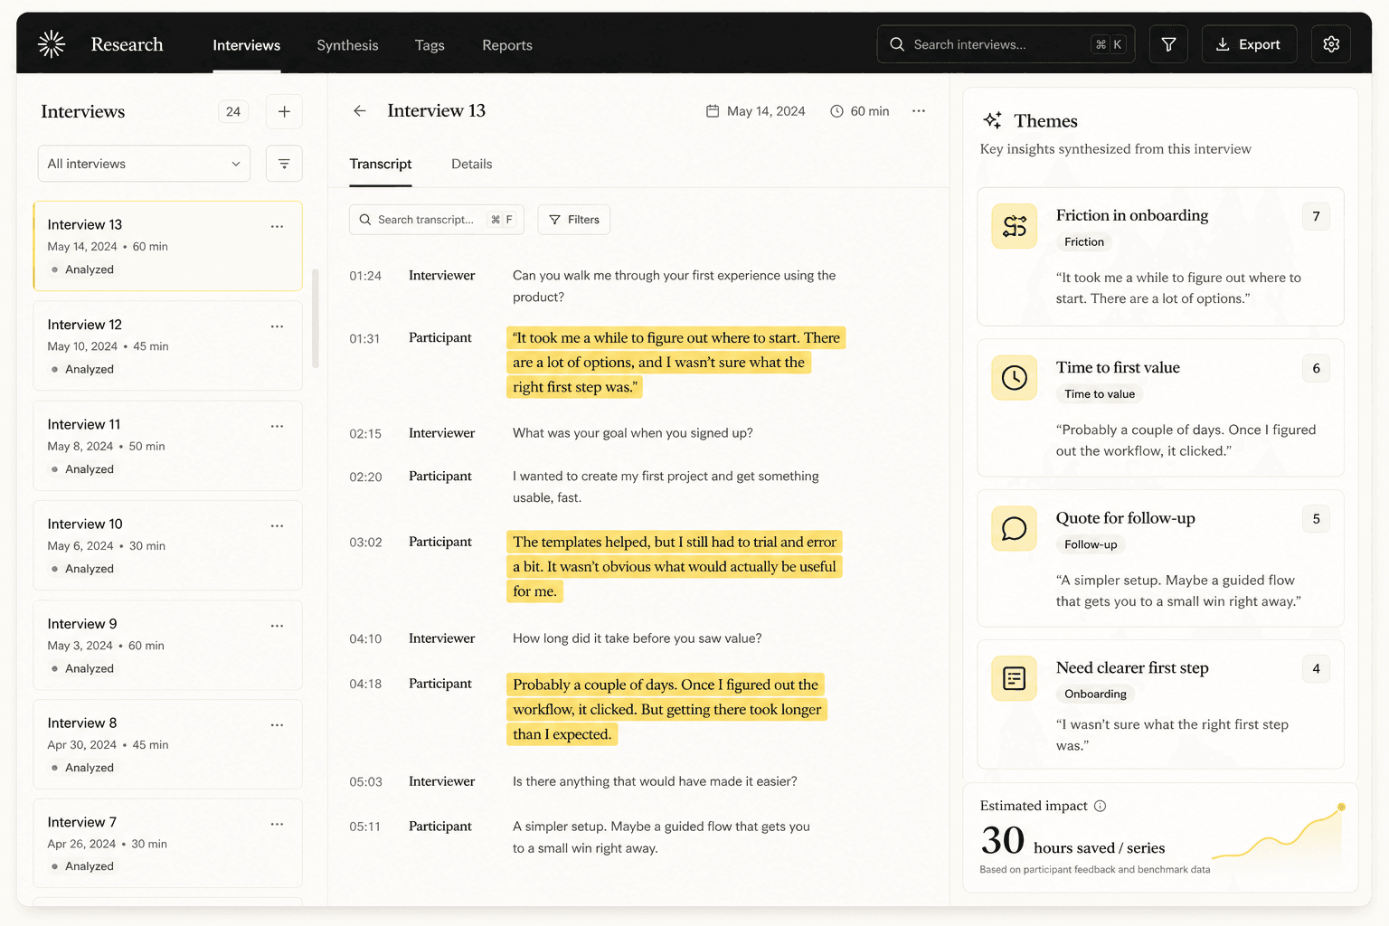Open options menu on Interview 12 card
The image size is (1389, 926).
point(277,326)
